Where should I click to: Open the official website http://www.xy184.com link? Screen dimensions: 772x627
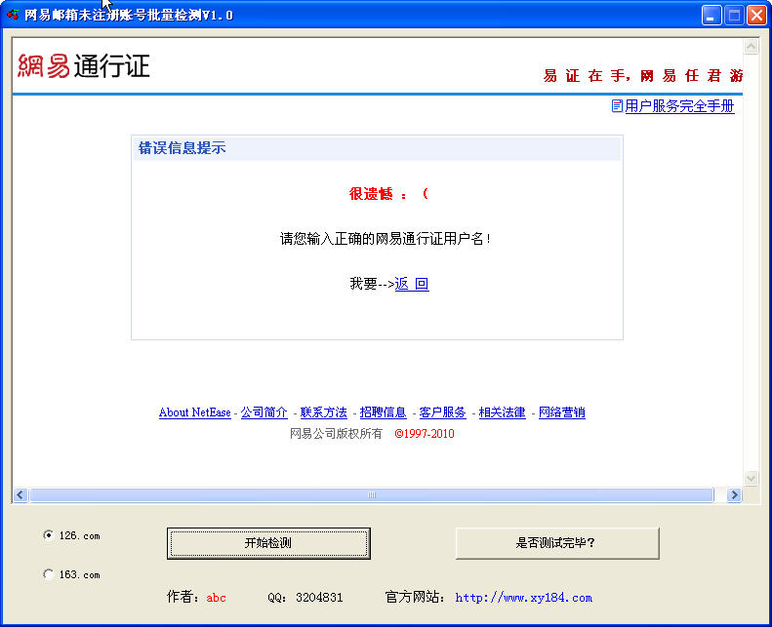[x=523, y=598]
